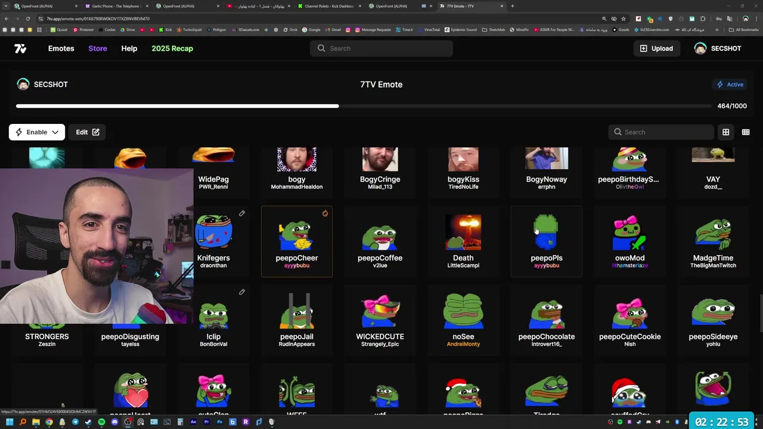The width and height of the screenshot is (763, 429).
Task: Open Spotify from the taskbar
Action: pos(101,422)
